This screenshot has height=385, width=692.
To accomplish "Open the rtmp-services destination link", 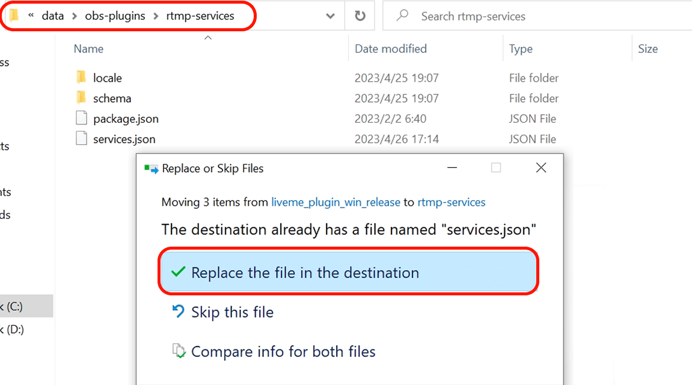I will pyautogui.click(x=452, y=202).
